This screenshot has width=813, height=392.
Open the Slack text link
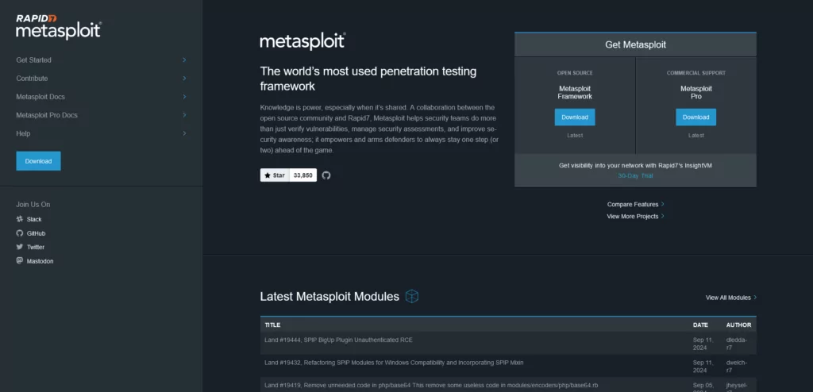point(34,219)
